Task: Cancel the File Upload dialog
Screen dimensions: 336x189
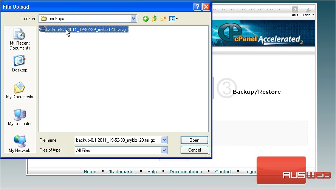Action: [194, 150]
